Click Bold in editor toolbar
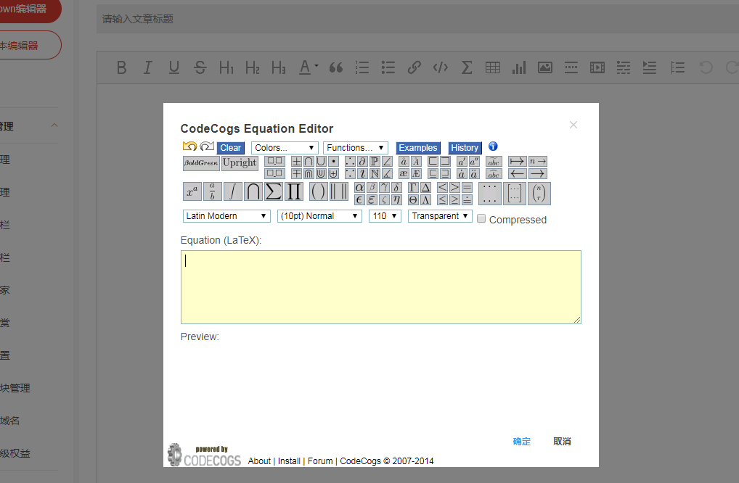739x483 pixels. click(x=122, y=67)
